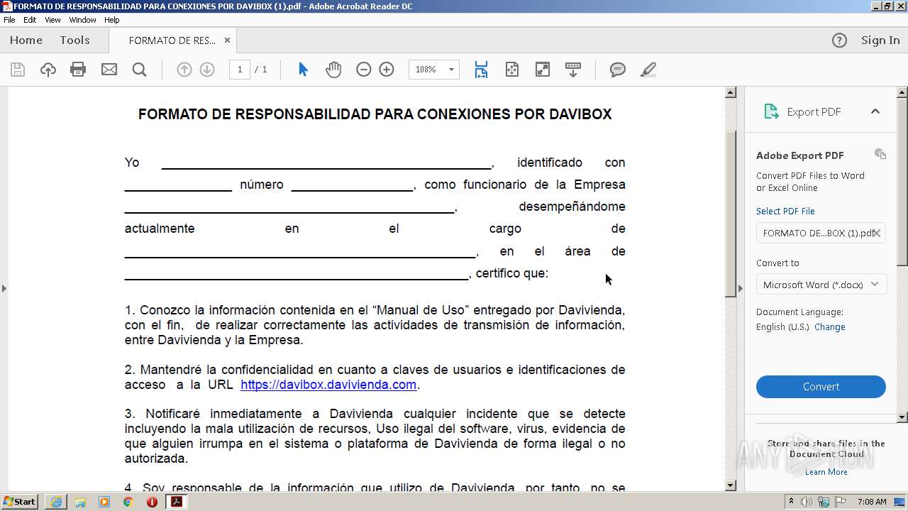Screen dimensions: 908x511
Task: Print the document with printer icon
Action: click(x=78, y=70)
